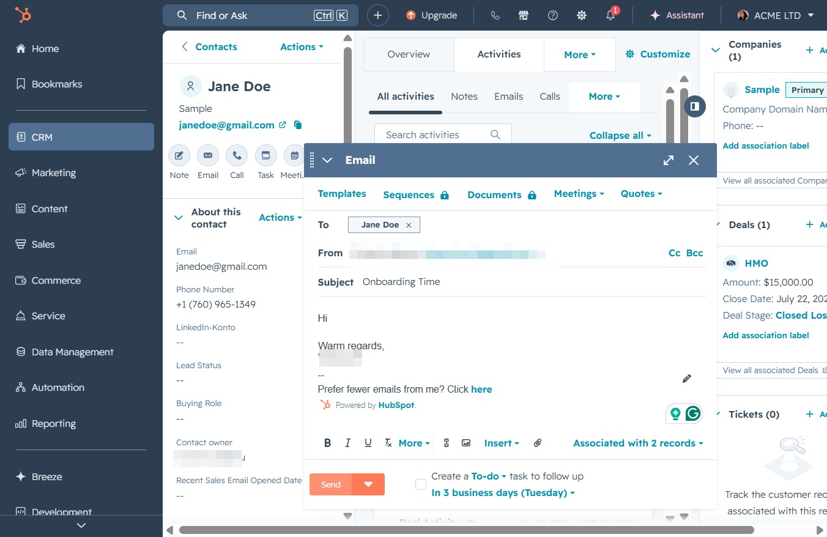Open the Grammarly icon in email body
827x537 pixels.
(x=693, y=414)
